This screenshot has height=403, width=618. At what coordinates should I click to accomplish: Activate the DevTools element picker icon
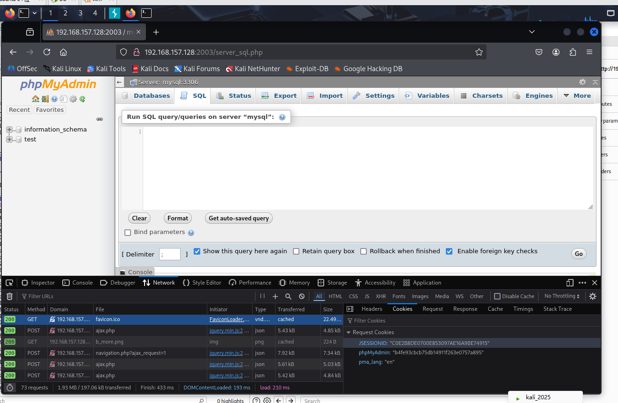pos(9,283)
